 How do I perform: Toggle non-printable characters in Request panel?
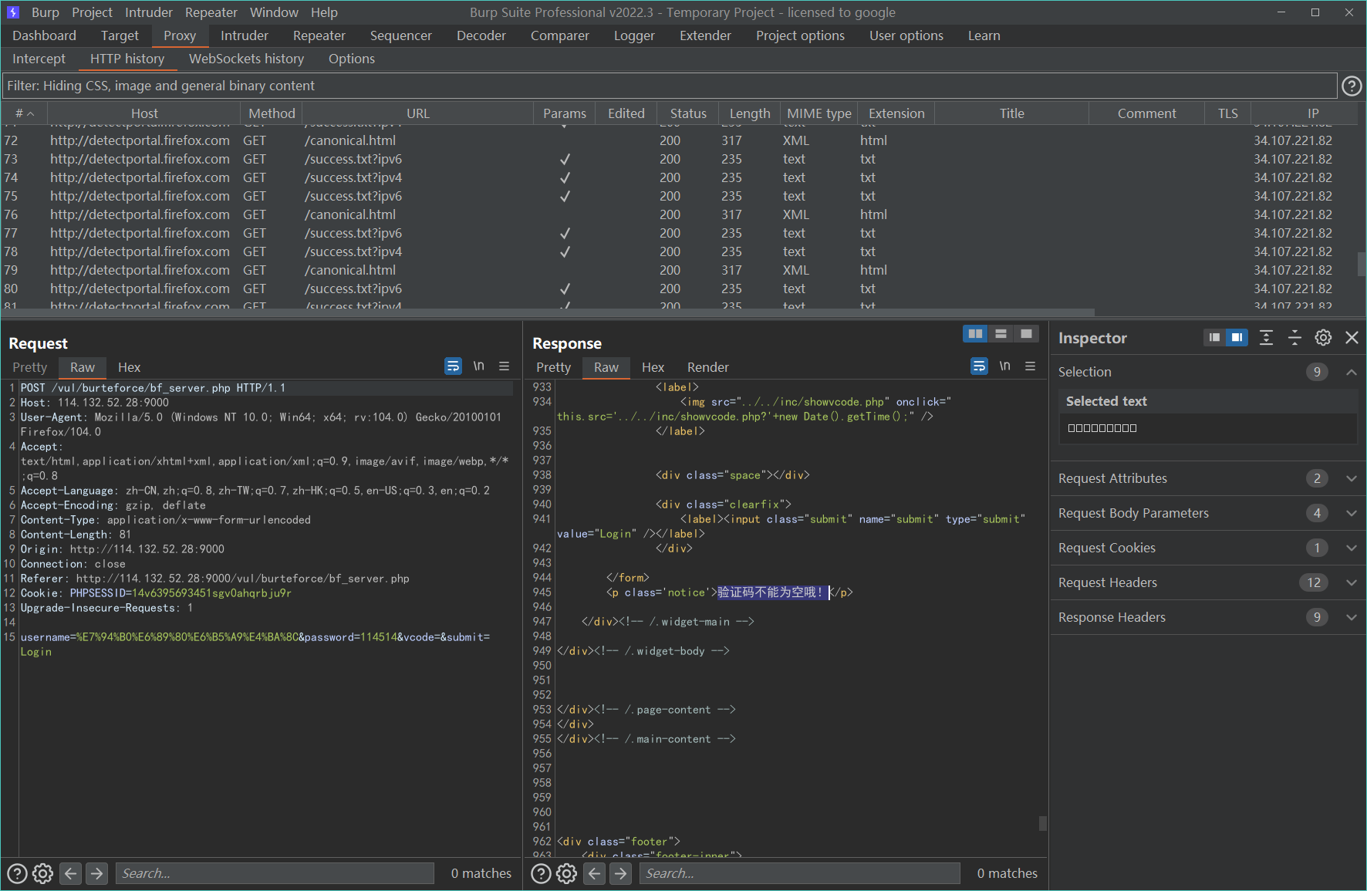coord(479,366)
